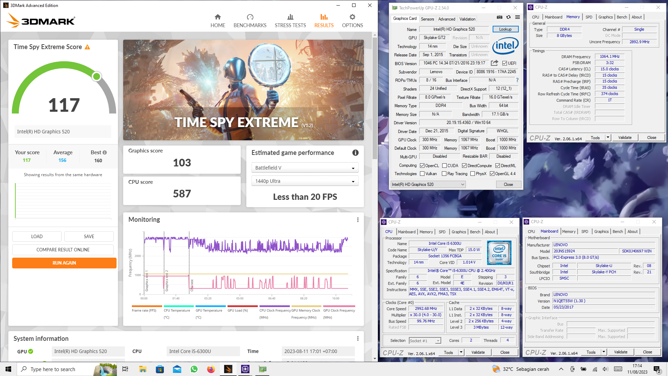Select Bench tab in CPU-Z CPU window
Viewport: 668px width, 376px height.
(x=475, y=232)
